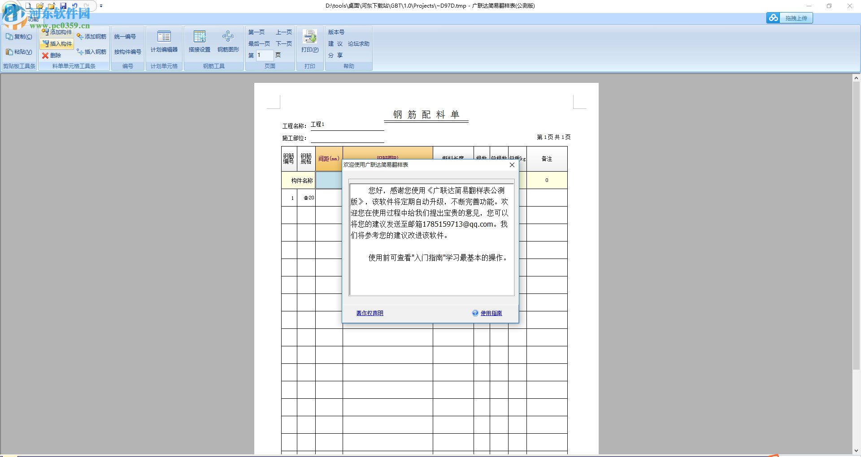
Task: Switch to the 功能 ribbon tab
Action: click(33, 19)
